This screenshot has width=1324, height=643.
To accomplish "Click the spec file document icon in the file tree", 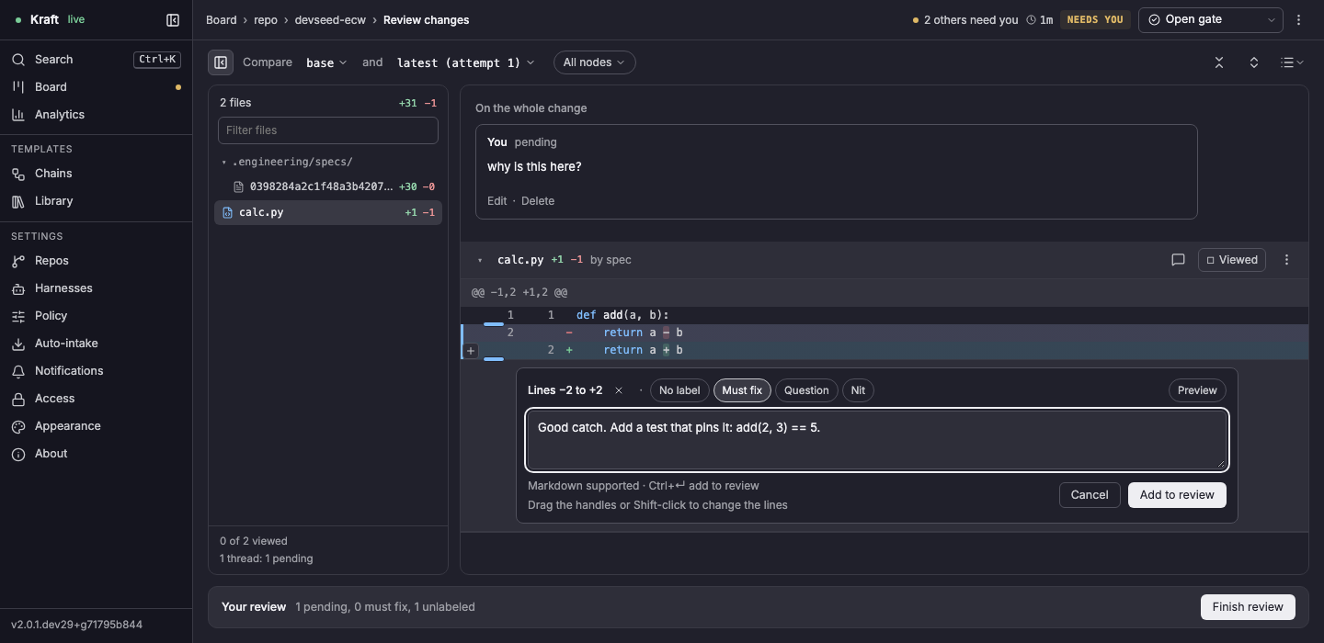I will [x=240, y=186].
